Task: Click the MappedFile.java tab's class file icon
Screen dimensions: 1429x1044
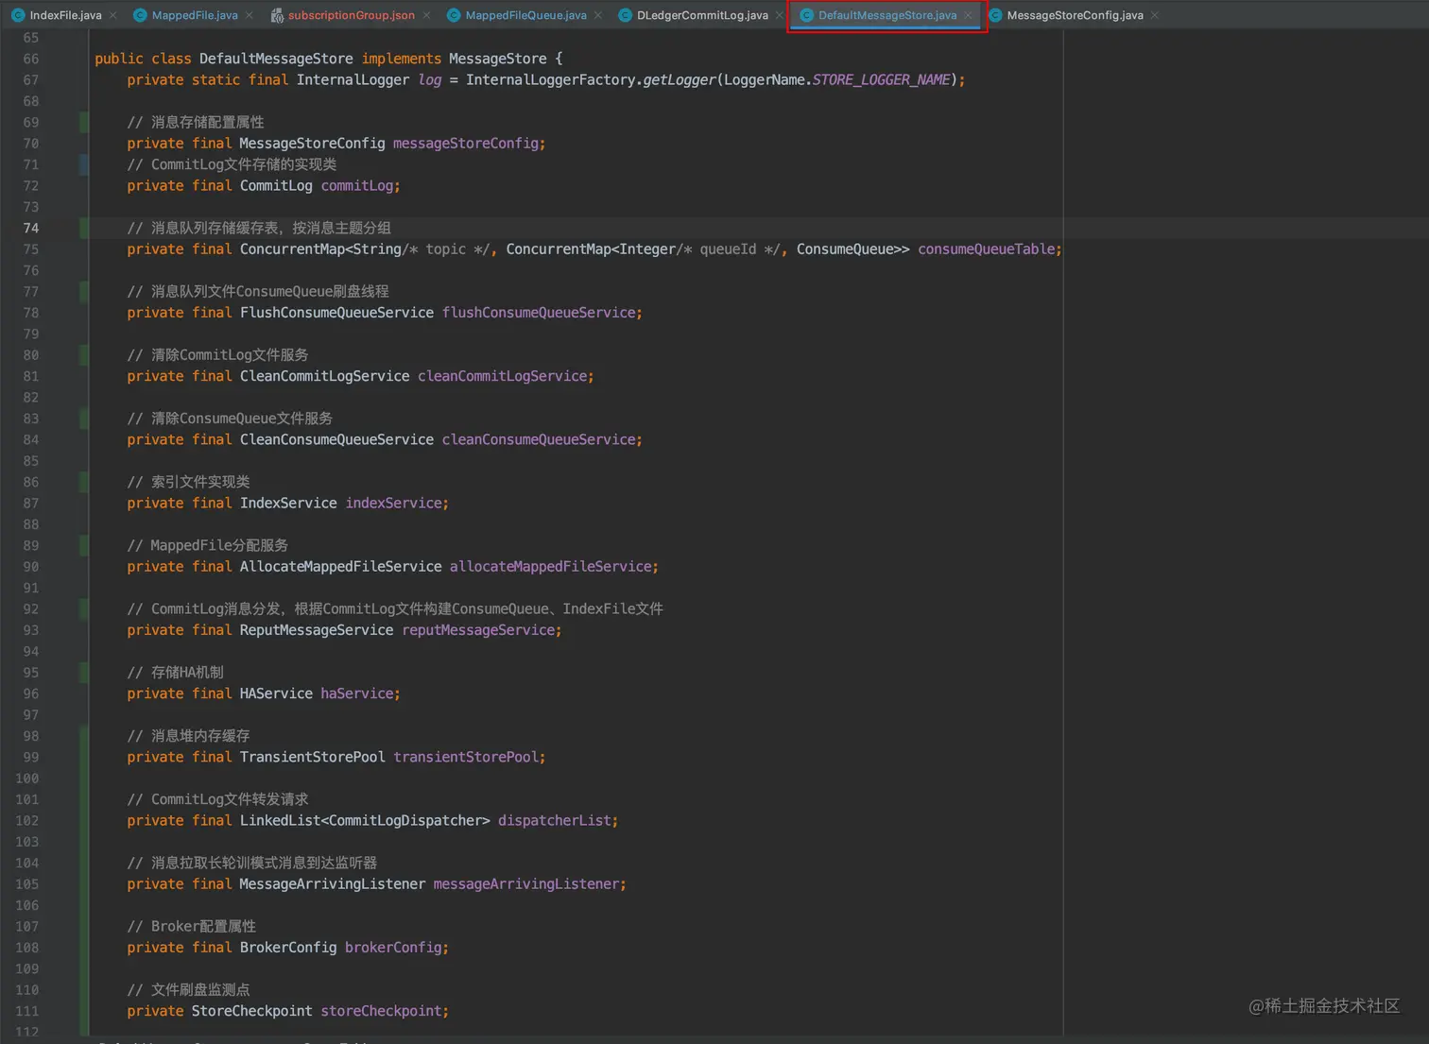Action: [140, 15]
